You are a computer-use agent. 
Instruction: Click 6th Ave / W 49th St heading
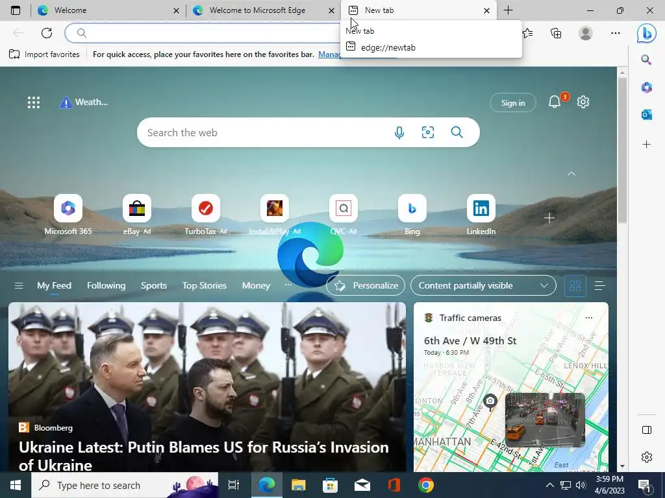470,341
